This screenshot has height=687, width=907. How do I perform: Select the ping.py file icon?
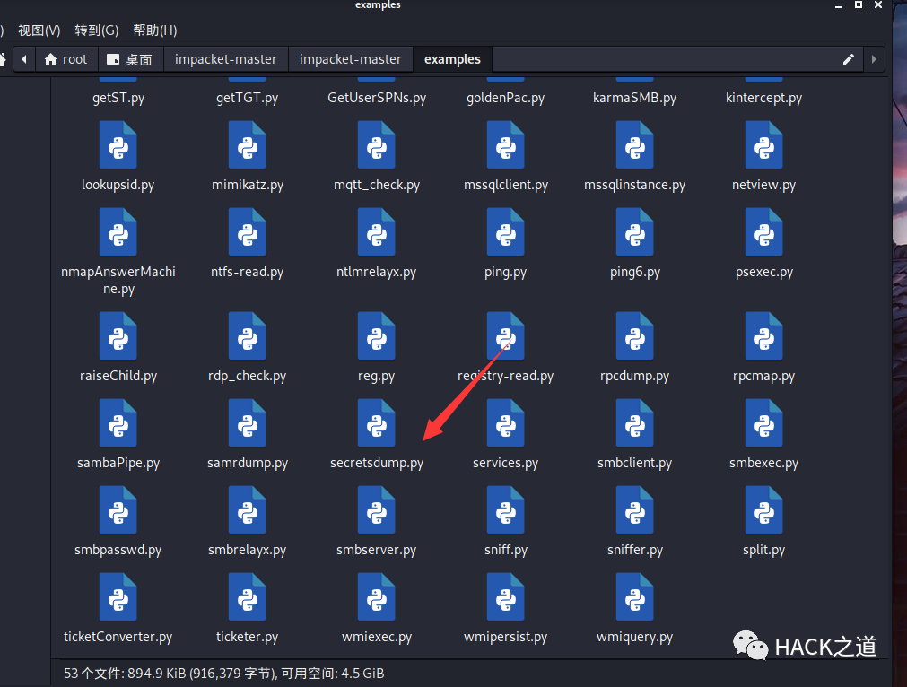[x=506, y=232]
